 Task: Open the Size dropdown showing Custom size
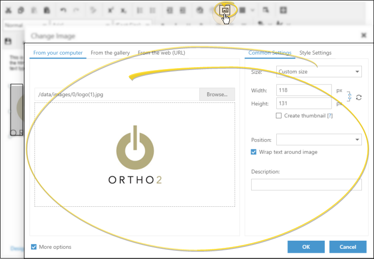[318, 72]
